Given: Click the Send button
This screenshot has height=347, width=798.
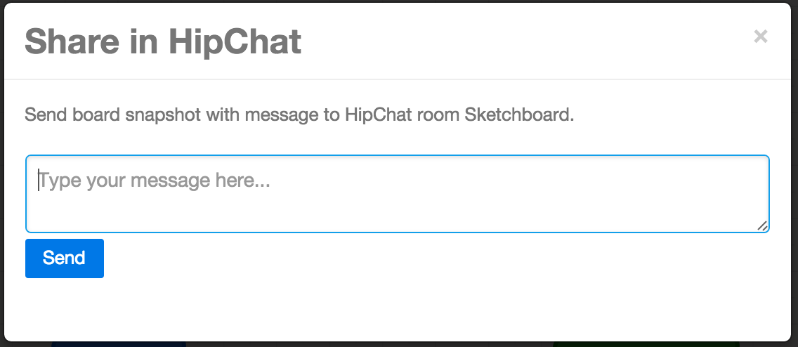Looking at the screenshot, I should click(x=65, y=258).
